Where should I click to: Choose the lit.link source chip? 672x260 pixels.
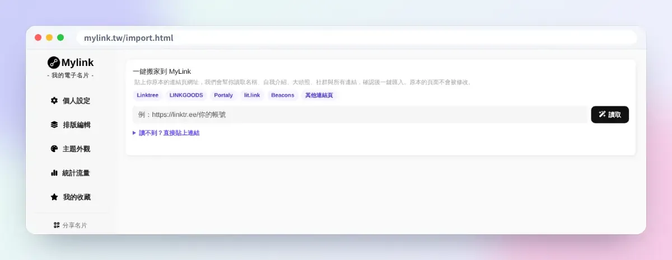(252, 95)
